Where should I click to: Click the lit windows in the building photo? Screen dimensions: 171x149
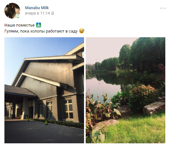click(68, 109)
